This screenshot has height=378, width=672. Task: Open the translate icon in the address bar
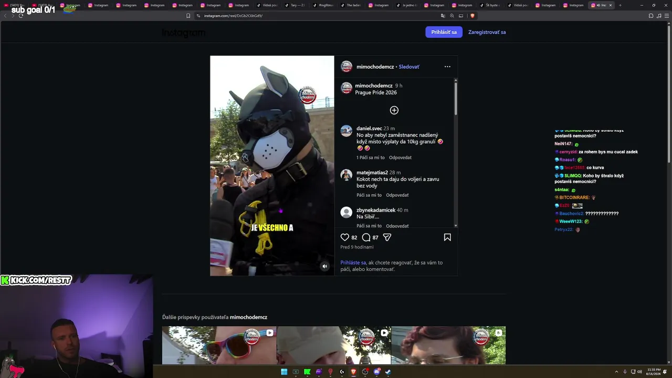point(443,16)
